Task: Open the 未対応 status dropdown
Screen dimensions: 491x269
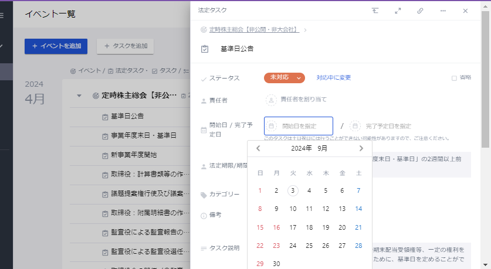Action: [285, 77]
